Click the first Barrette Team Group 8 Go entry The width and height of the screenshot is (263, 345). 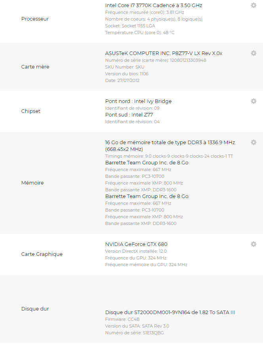(147, 163)
